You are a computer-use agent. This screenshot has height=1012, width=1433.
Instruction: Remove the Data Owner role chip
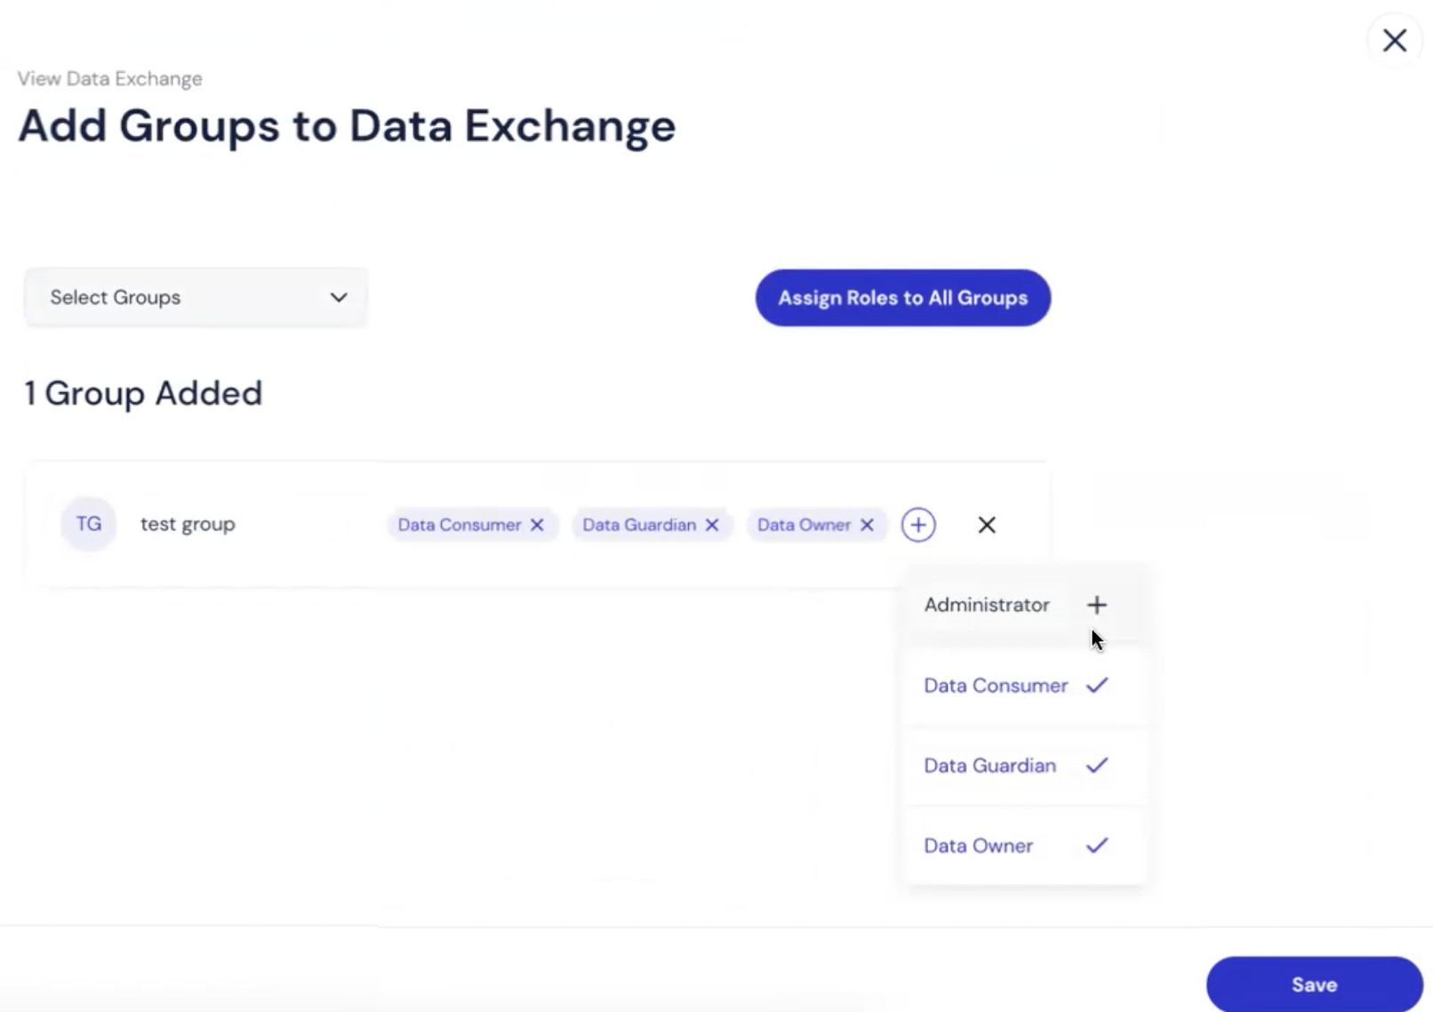(x=867, y=525)
